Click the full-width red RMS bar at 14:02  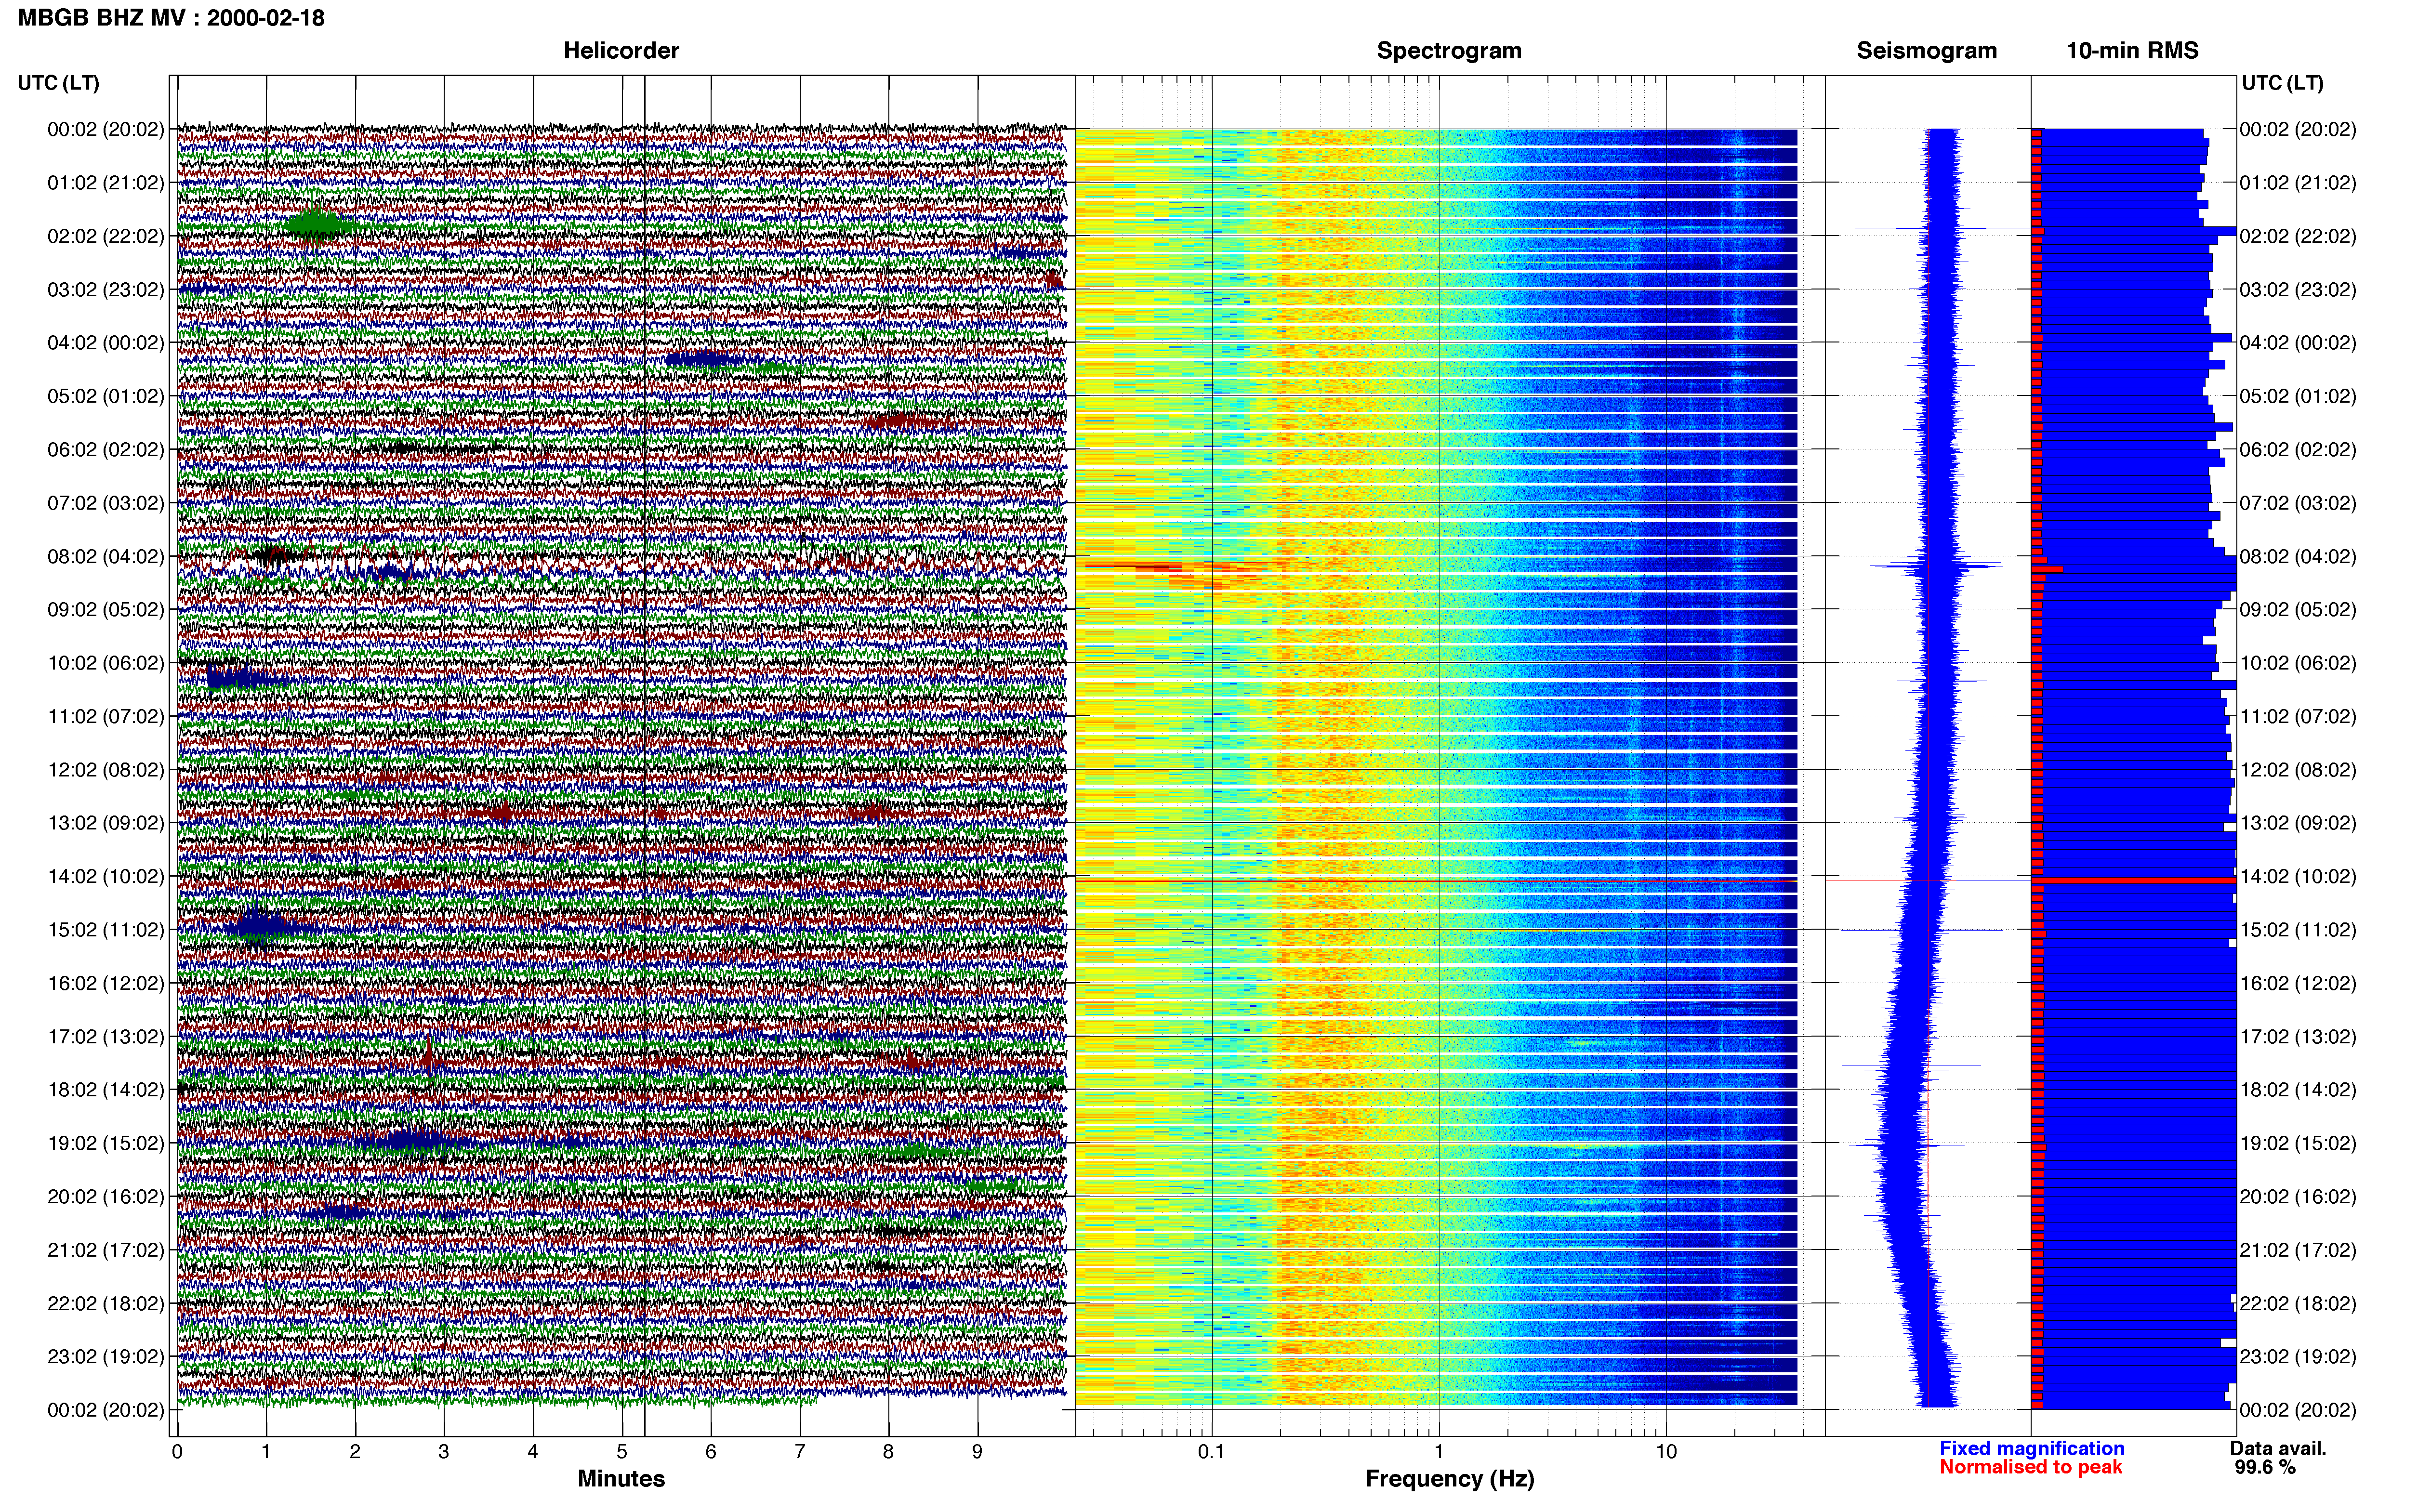tap(2134, 881)
